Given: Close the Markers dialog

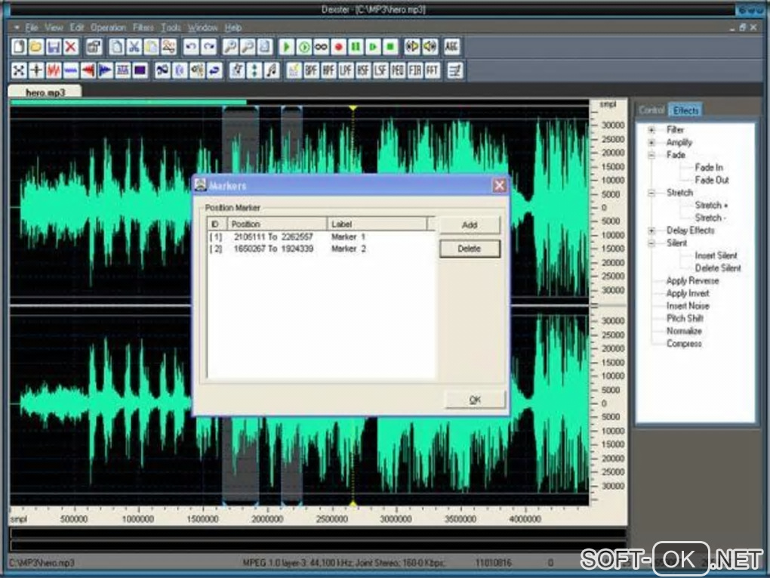Looking at the screenshot, I should 500,186.
